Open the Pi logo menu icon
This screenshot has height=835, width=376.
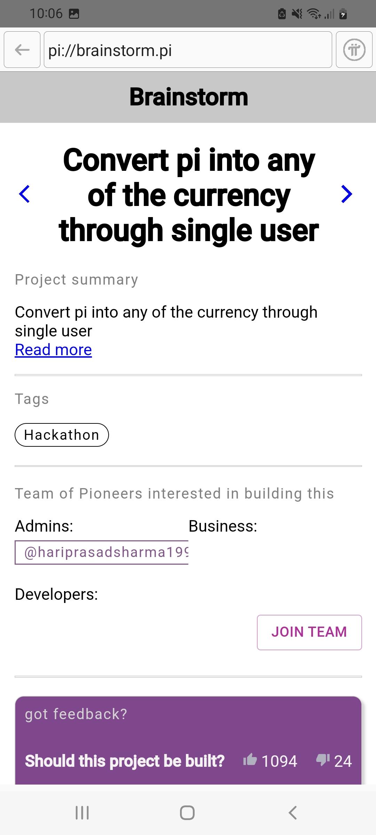point(354,50)
